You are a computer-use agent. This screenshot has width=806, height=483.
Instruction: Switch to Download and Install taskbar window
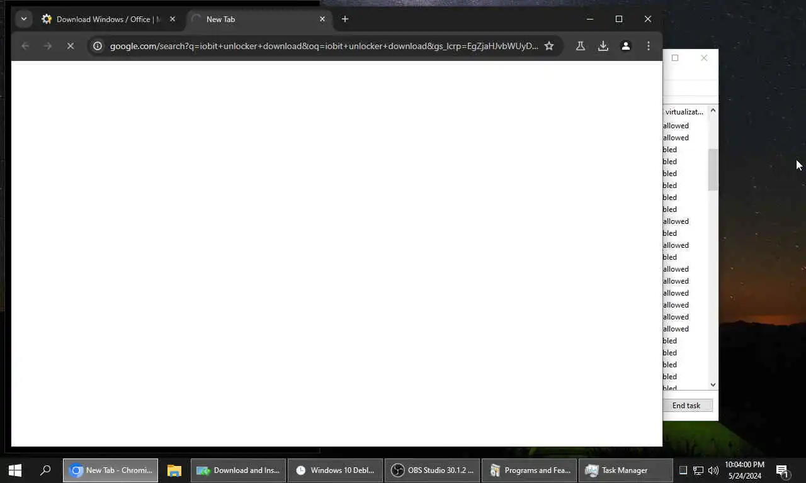239,470
